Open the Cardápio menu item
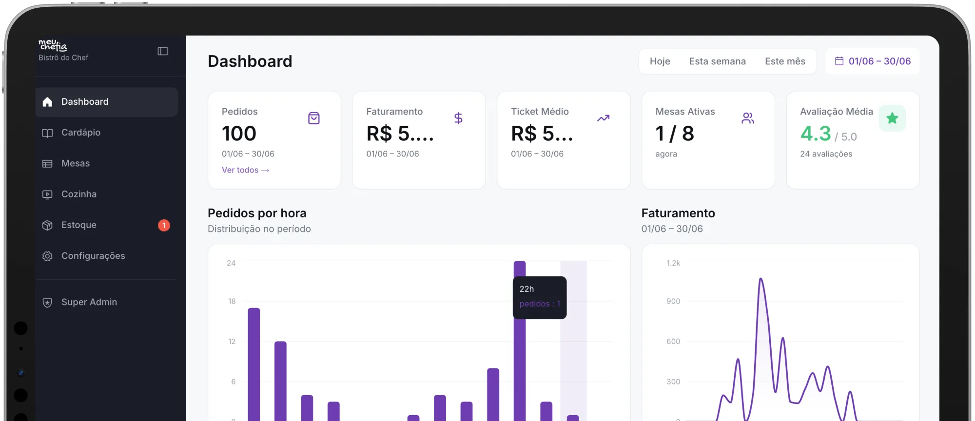Image resolution: width=975 pixels, height=421 pixels. pos(107,133)
